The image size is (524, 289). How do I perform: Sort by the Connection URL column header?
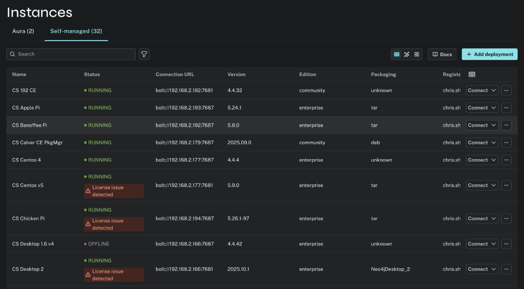pyautogui.click(x=175, y=75)
